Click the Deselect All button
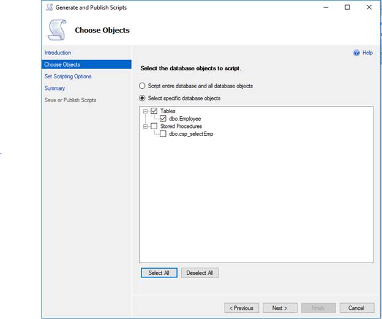382x319 pixels. point(200,272)
